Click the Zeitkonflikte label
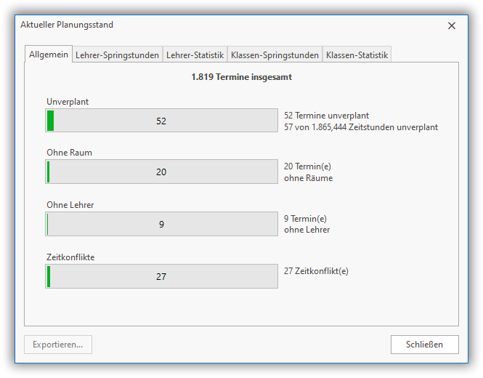The image size is (483, 378). click(70, 257)
